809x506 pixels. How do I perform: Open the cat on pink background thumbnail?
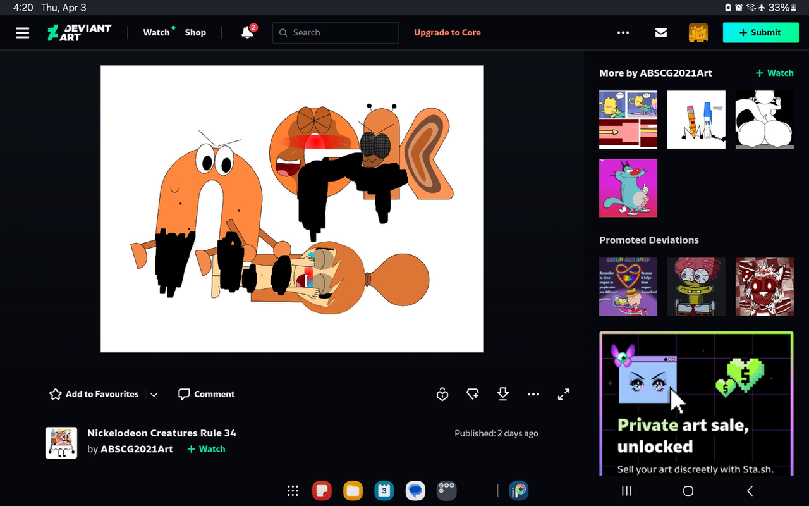point(628,188)
